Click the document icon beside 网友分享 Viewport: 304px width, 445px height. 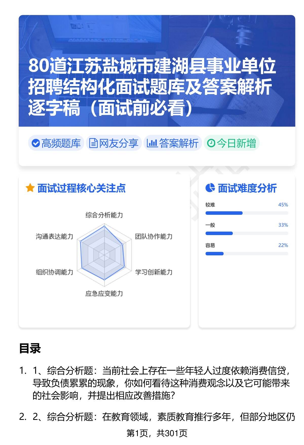[93, 143]
